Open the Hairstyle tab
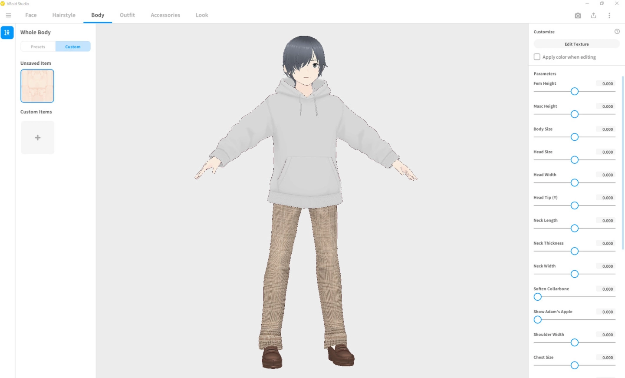 64,15
